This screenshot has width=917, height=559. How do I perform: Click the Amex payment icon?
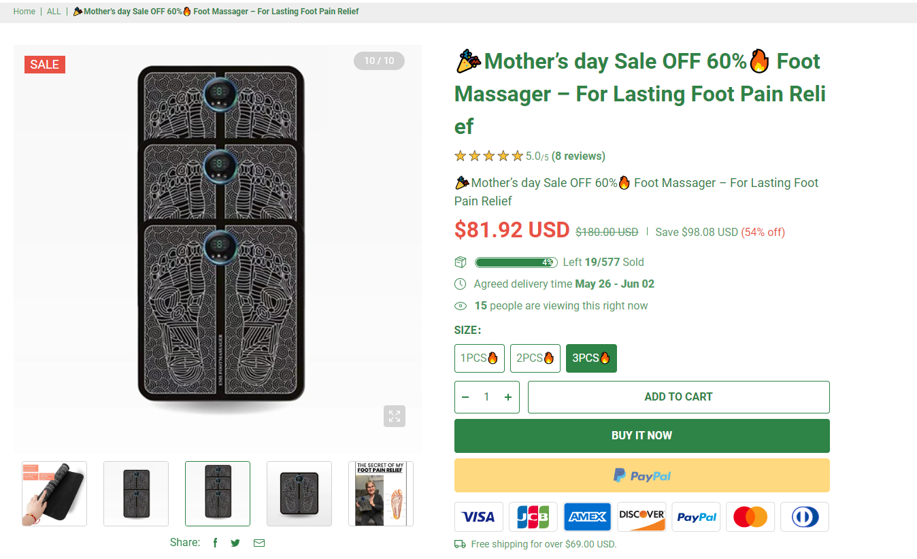coord(588,517)
